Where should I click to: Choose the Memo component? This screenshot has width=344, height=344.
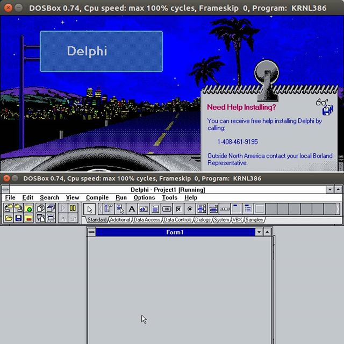click(x=155, y=209)
